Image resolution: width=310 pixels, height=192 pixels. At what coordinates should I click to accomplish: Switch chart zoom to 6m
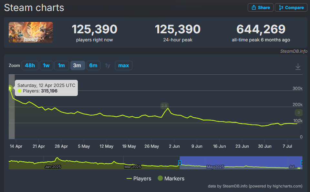93,66
